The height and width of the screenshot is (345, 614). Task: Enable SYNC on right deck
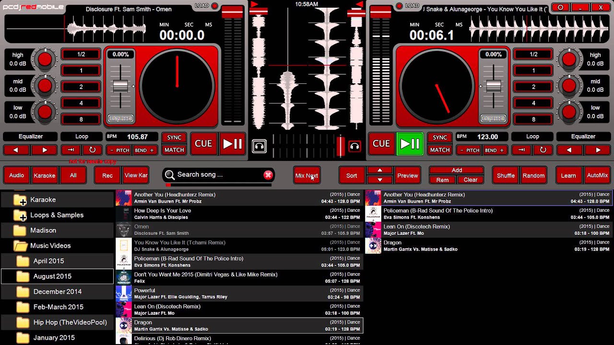(440, 138)
